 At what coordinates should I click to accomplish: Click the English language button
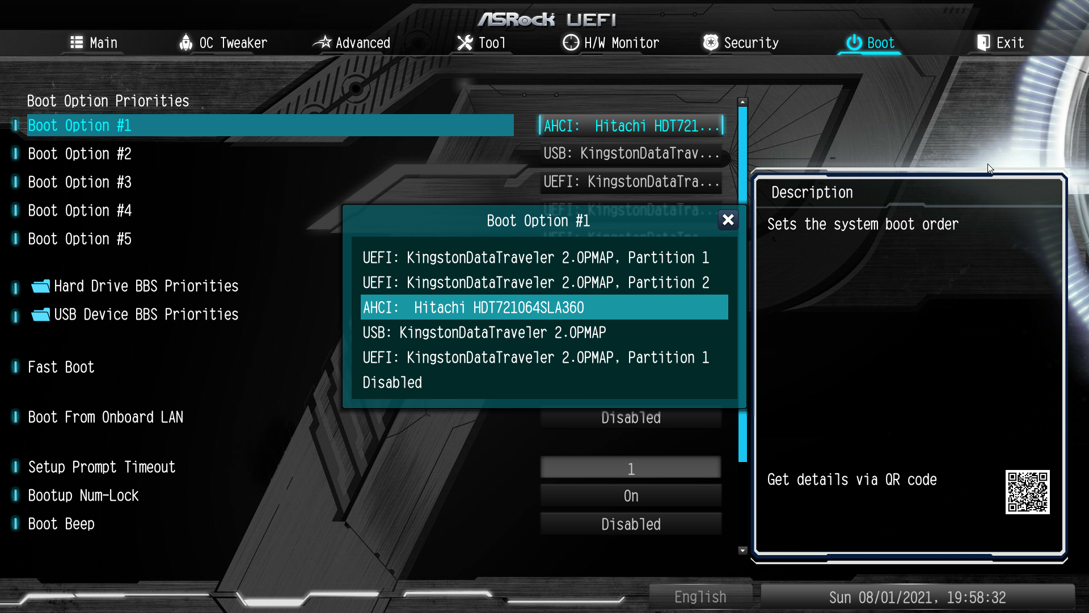[x=700, y=597]
